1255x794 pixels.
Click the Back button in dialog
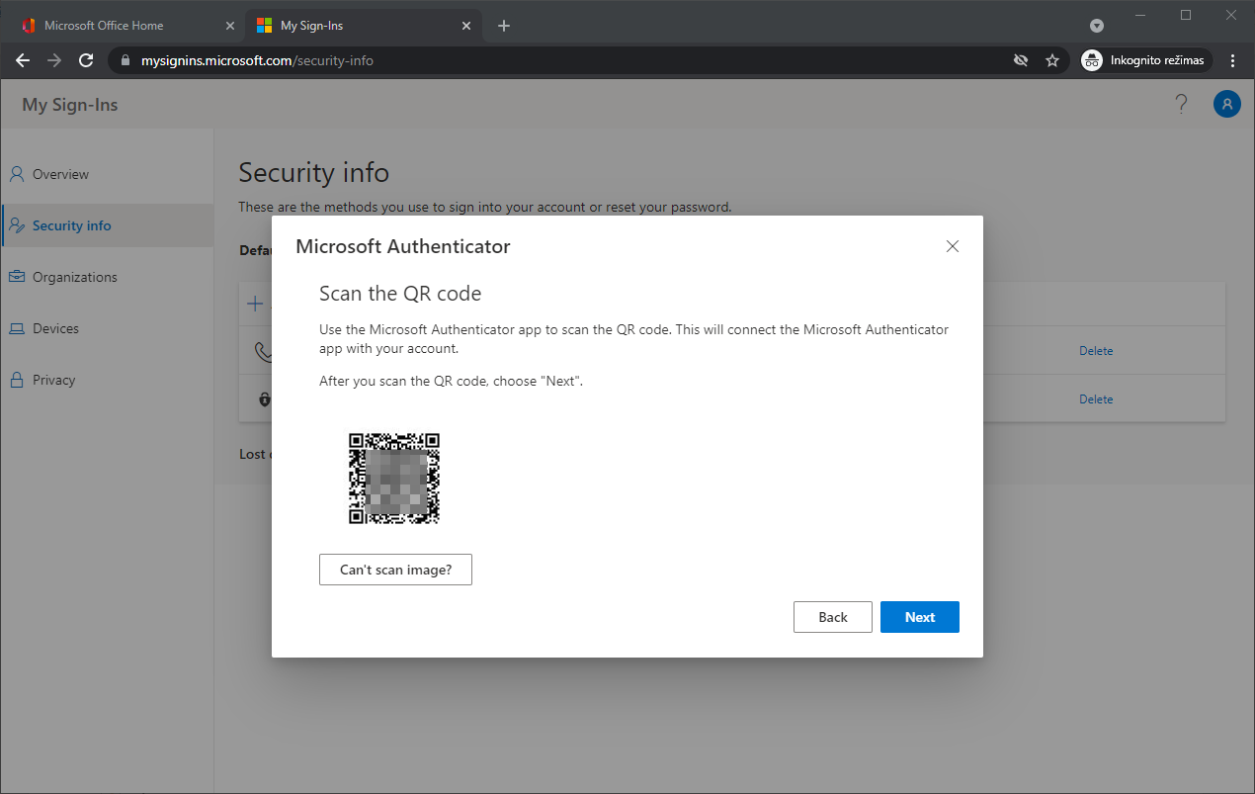click(832, 617)
